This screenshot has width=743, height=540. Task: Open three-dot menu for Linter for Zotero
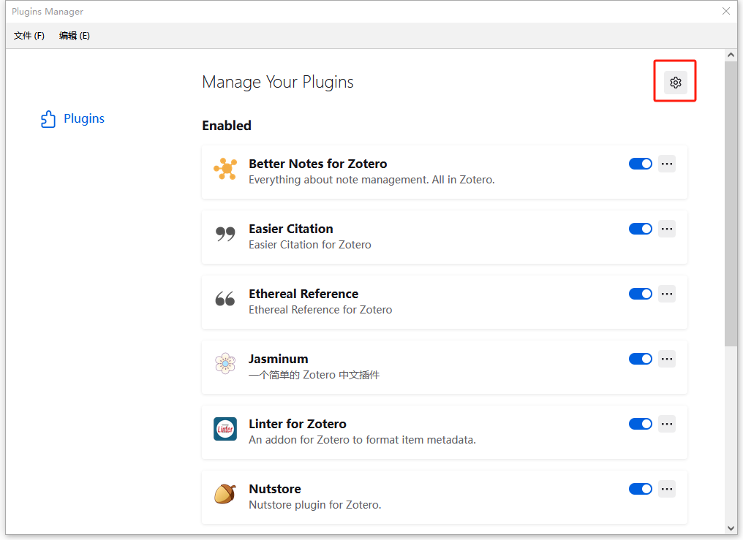[x=667, y=424]
